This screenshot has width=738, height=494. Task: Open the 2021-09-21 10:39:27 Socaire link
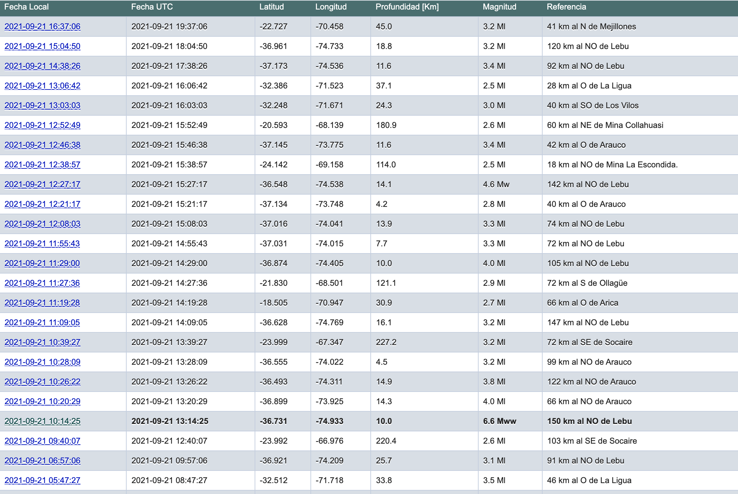point(43,342)
